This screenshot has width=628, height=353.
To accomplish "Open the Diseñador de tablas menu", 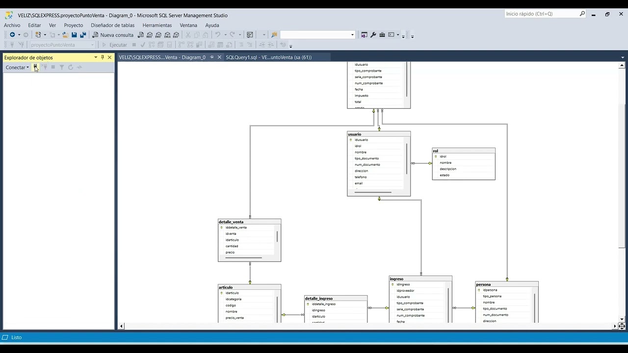I will [x=113, y=25].
